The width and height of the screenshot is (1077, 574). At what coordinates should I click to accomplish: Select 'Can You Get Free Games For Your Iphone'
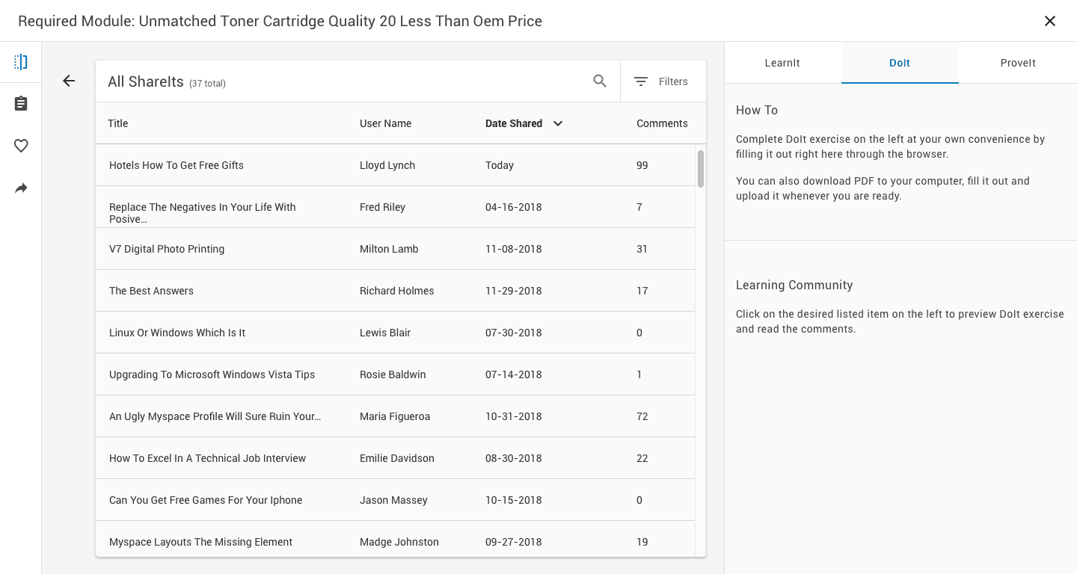[x=206, y=500]
